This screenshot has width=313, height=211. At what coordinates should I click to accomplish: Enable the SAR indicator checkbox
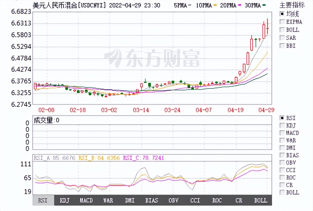click(282, 38)
